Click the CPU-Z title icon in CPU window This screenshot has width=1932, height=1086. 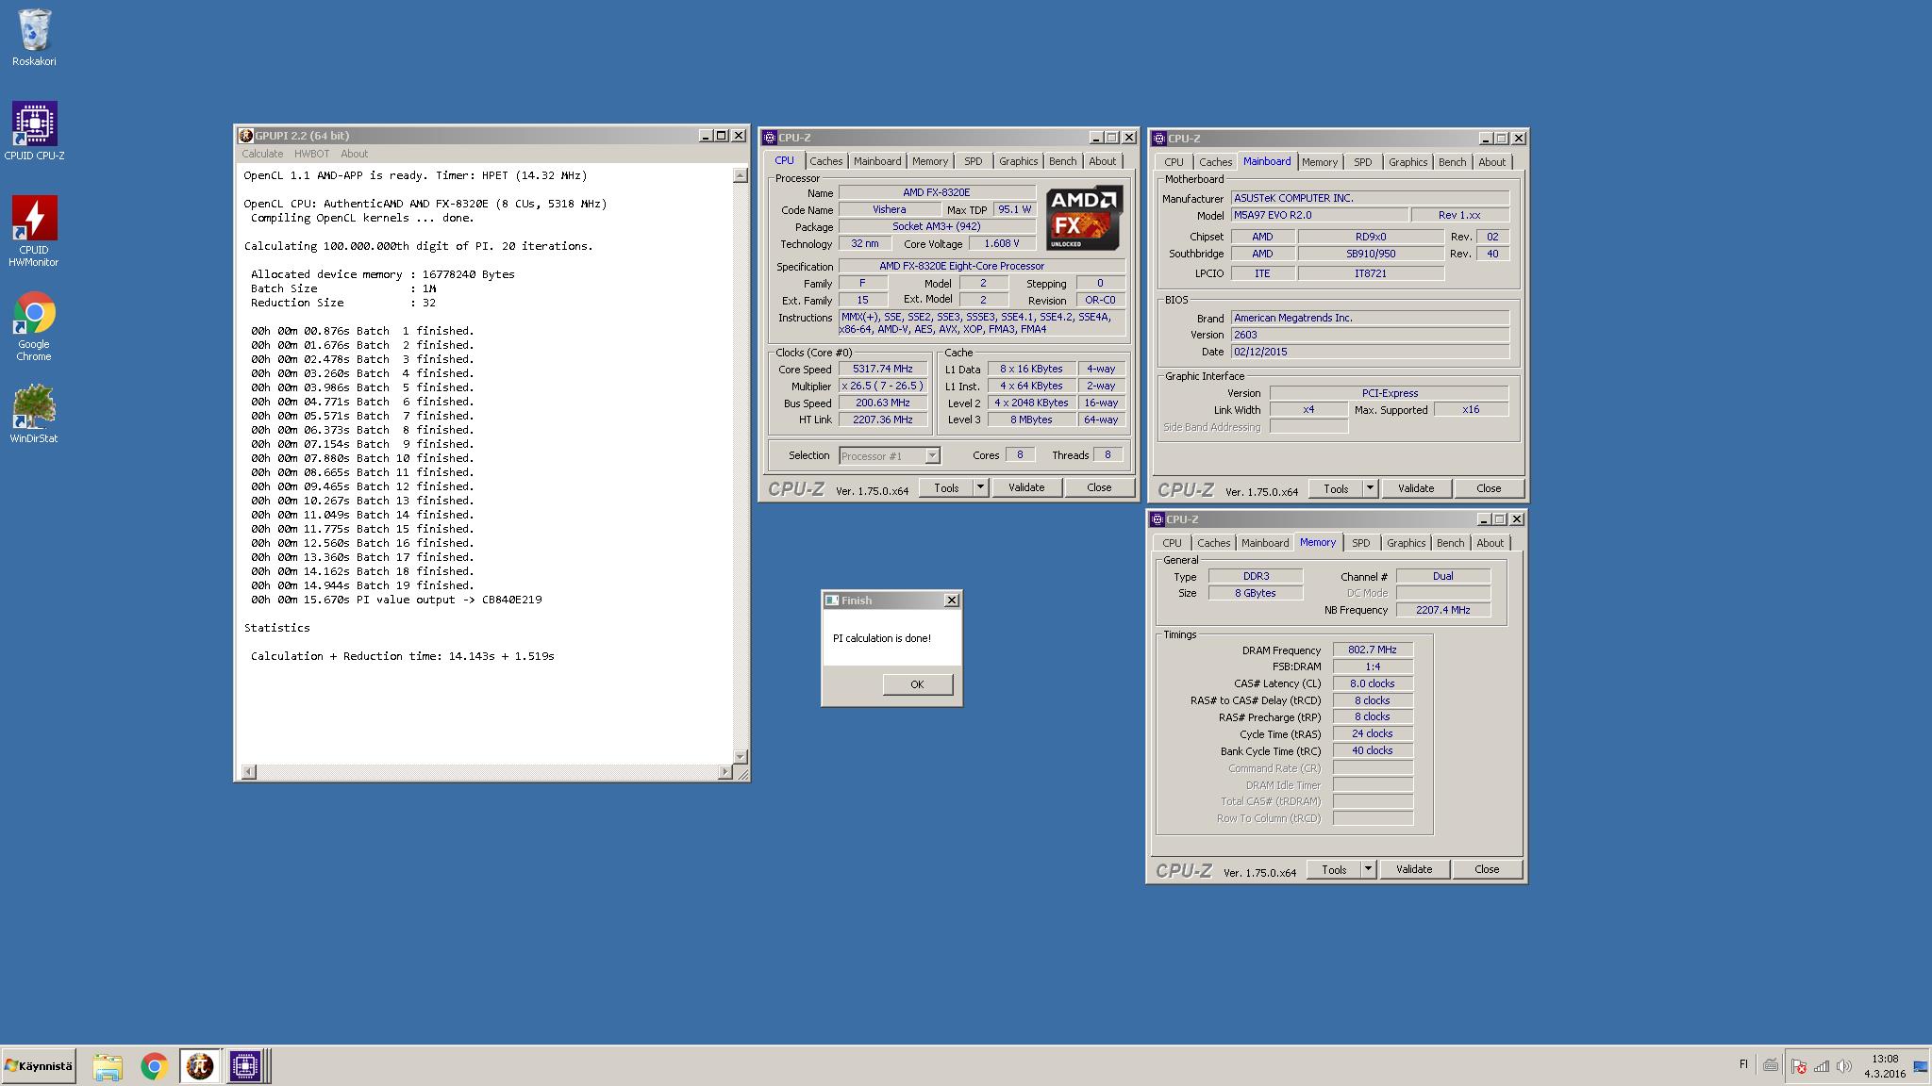pos(770,138)
